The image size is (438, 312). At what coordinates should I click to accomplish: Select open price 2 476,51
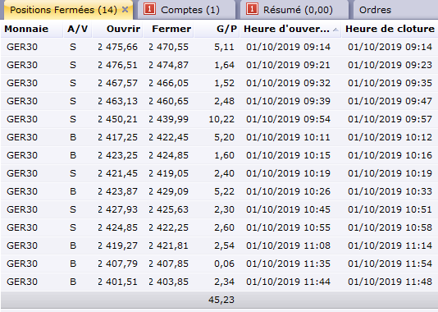point(117,65)
